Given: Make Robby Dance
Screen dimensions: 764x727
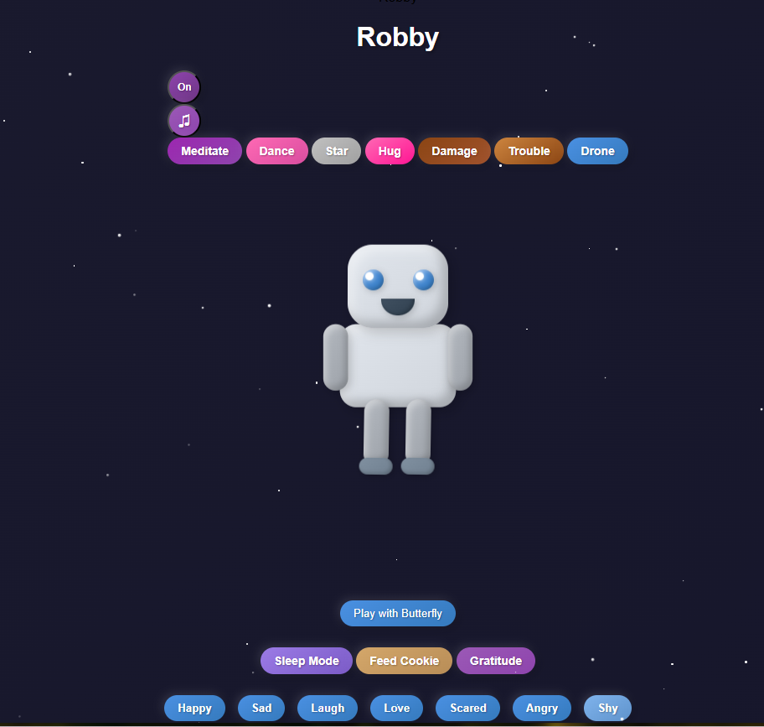Looking at the screenshot, I should coord(276,151).
